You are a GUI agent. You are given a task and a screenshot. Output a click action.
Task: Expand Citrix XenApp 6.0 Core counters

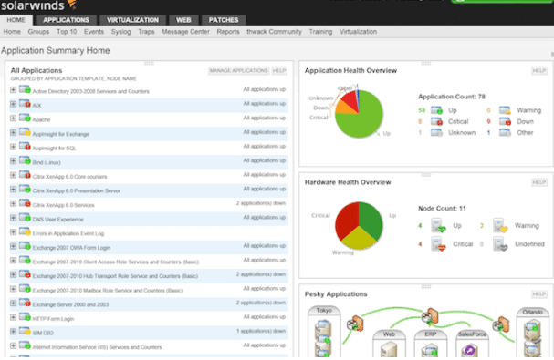[13, 175]
